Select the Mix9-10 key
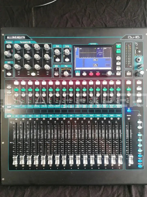Image resolution: width=147 pixels, height=197 pixels. click(x=140, y=166)
